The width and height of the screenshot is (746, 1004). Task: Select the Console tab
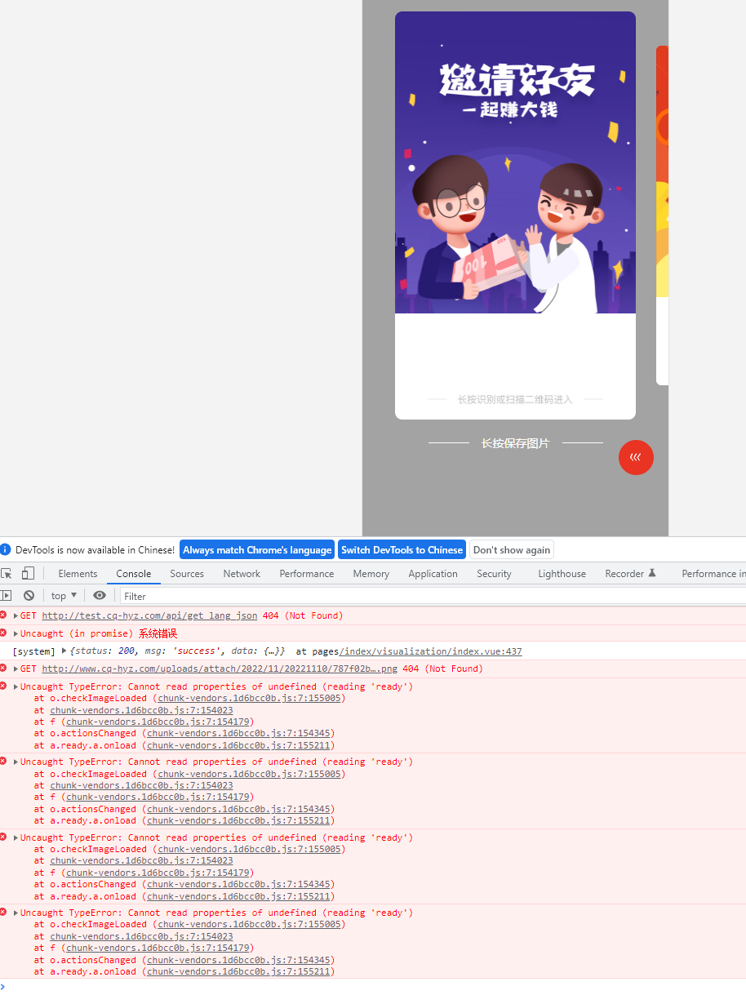[134, 574]
